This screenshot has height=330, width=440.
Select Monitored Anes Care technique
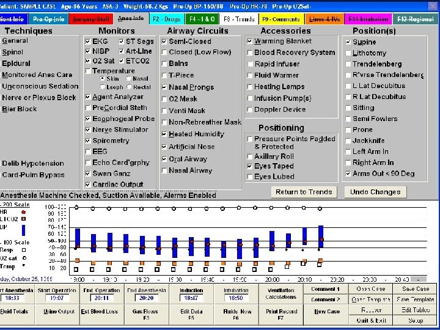(x=37, y=75)
